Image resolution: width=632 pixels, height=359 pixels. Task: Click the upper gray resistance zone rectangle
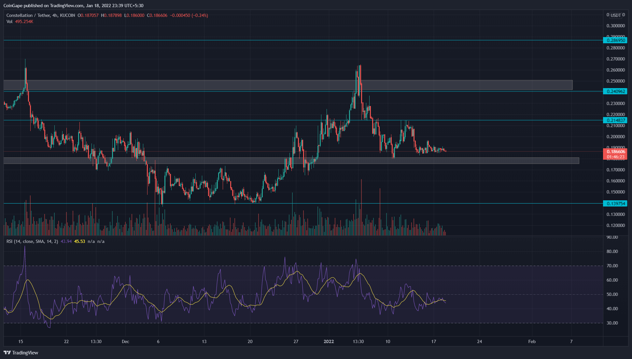288,85
